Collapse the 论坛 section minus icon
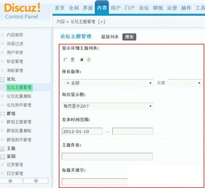This screenshot has width=205, height=188. [2, 79]
